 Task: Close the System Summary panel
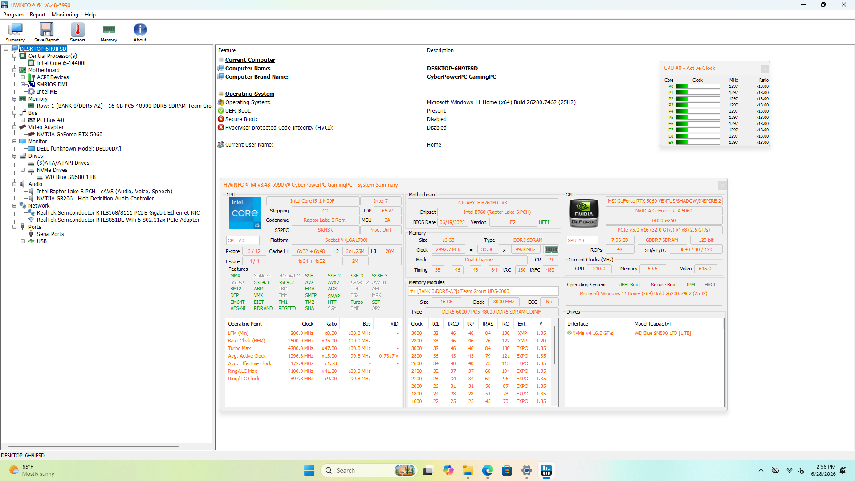click(x=722, y=185)
